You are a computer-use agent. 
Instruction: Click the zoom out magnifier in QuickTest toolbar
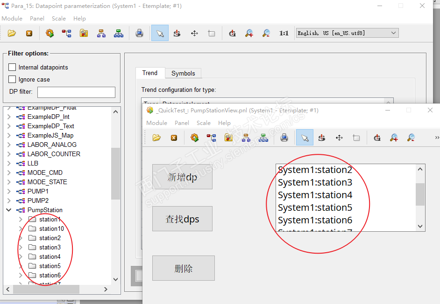411,138
